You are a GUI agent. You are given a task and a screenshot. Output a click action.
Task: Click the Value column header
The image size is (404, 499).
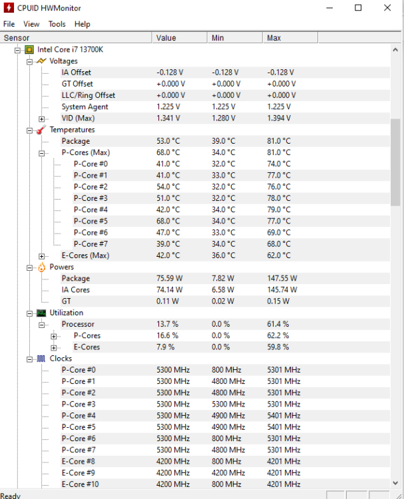180,38
